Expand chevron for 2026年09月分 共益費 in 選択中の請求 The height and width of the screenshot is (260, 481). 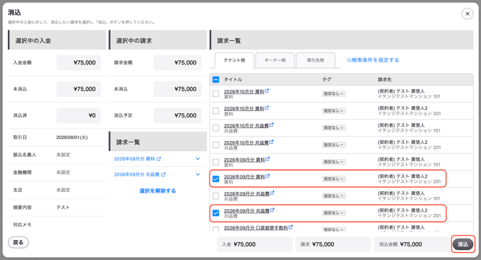tap(198, 174)
